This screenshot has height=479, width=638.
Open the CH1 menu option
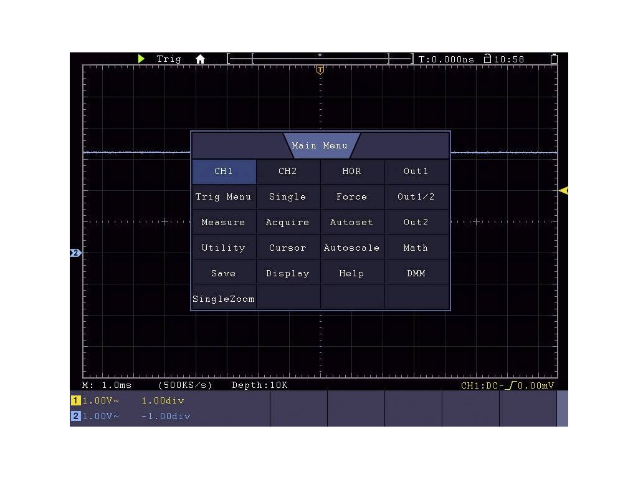pos(224,172)
